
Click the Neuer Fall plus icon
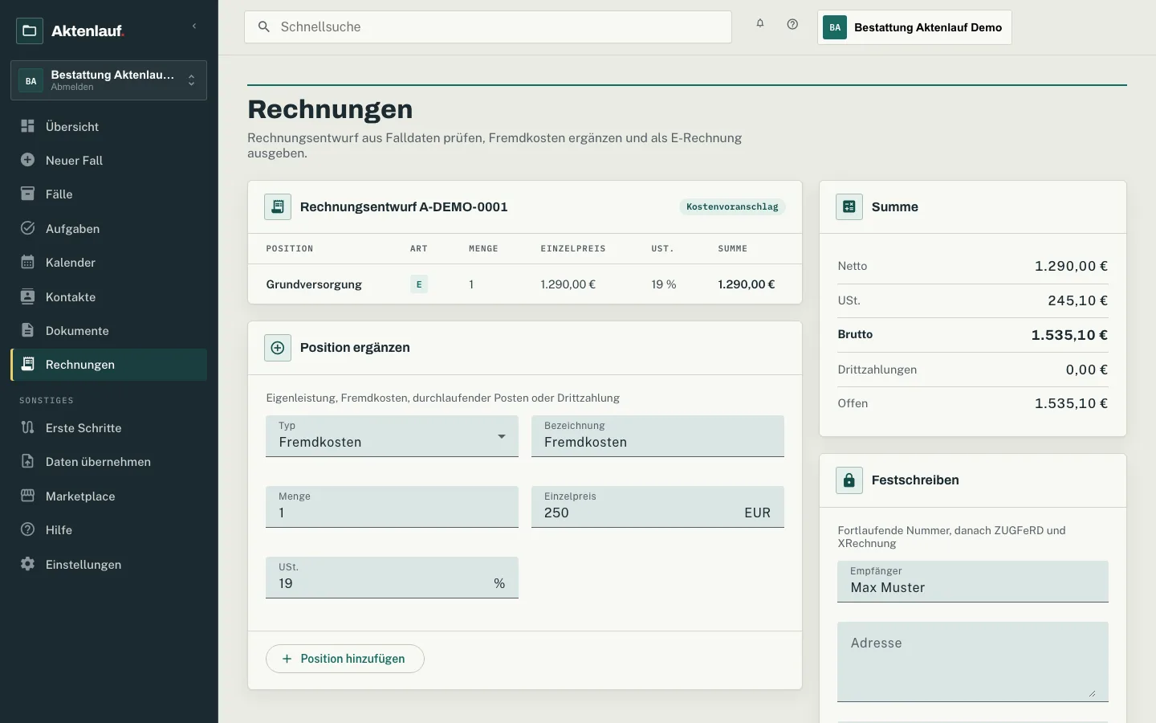pyautogui.click(x=27, y=160)
